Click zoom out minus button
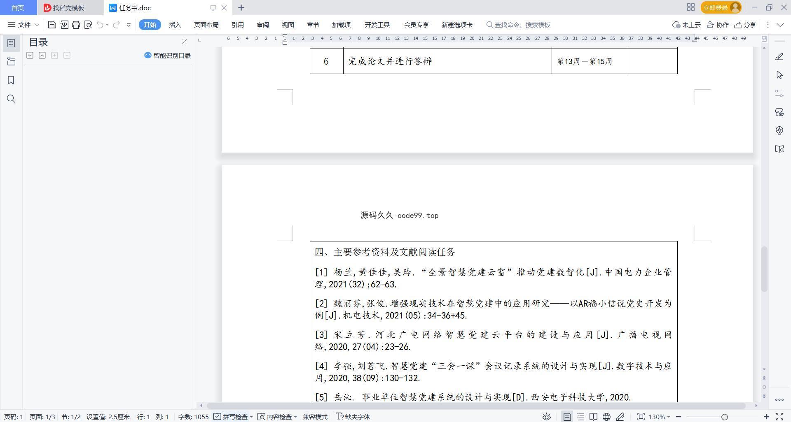791x422 pixels. [x=679, y=417]
